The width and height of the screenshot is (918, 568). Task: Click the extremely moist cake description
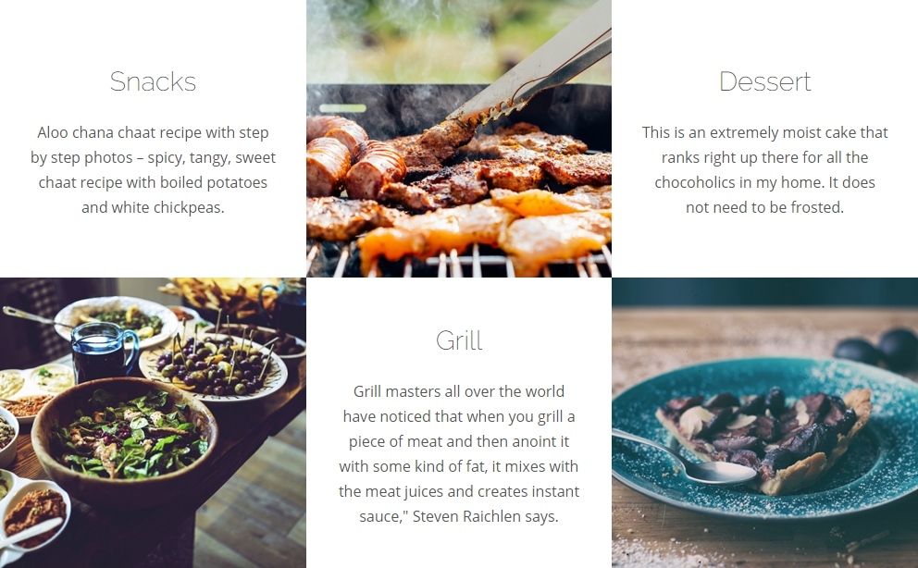tap(764, 169)
